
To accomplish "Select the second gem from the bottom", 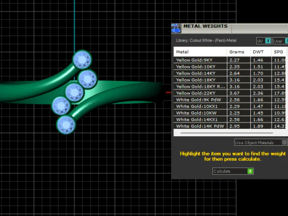I will (x=61, y=106).
